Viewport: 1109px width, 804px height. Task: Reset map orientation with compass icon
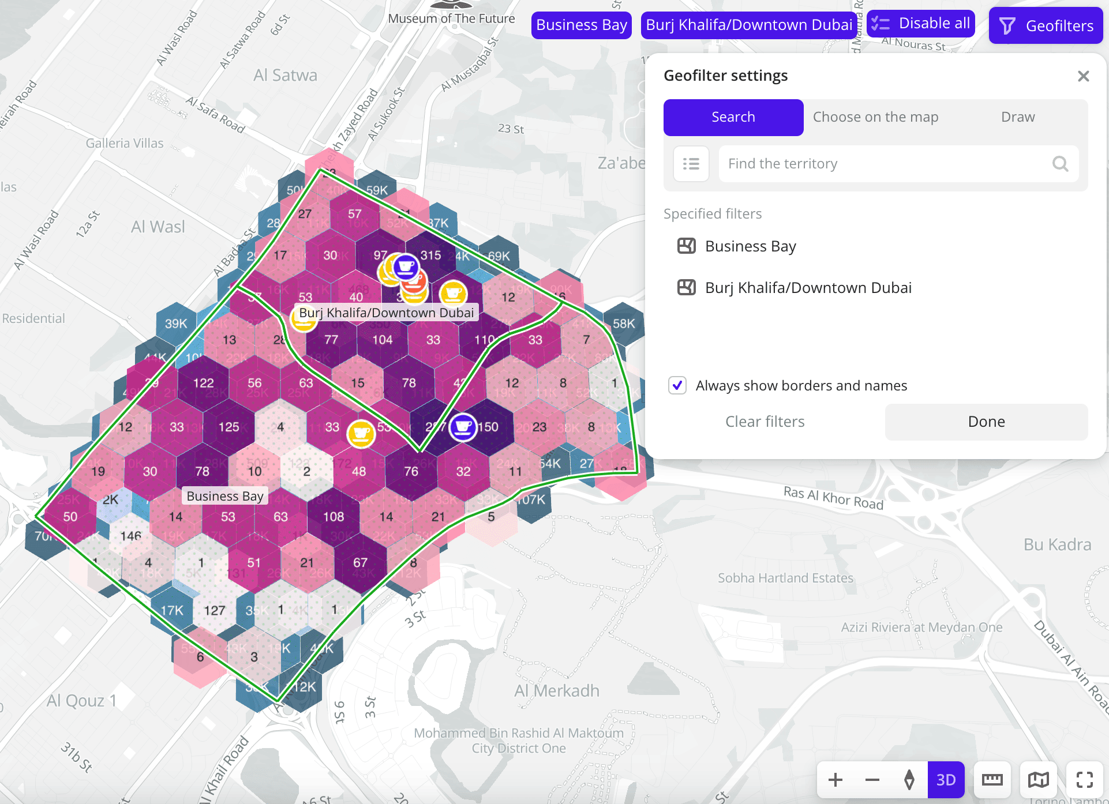point(909,780)
